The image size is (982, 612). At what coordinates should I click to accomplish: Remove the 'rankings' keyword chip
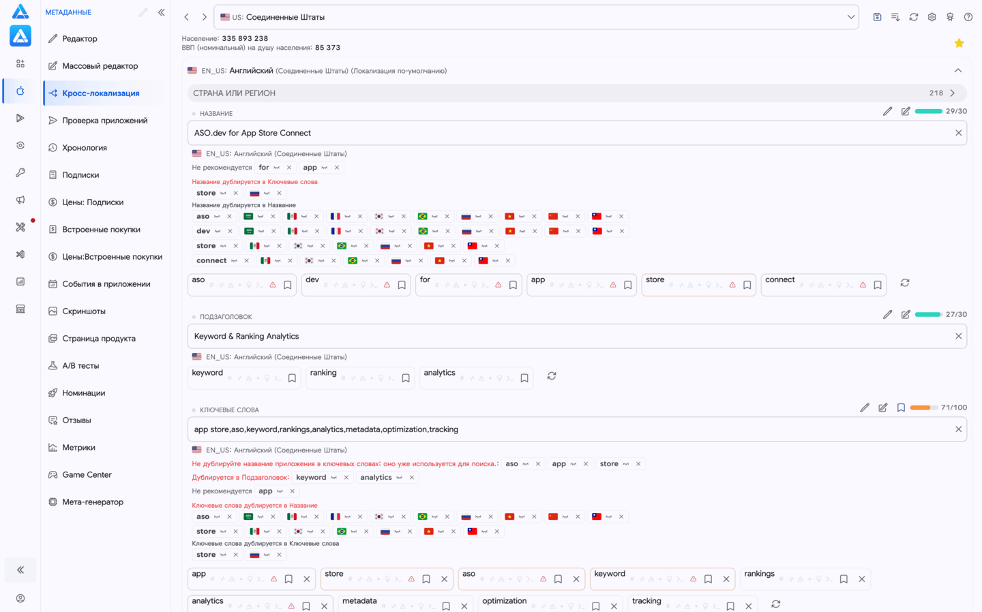(862, 579)
